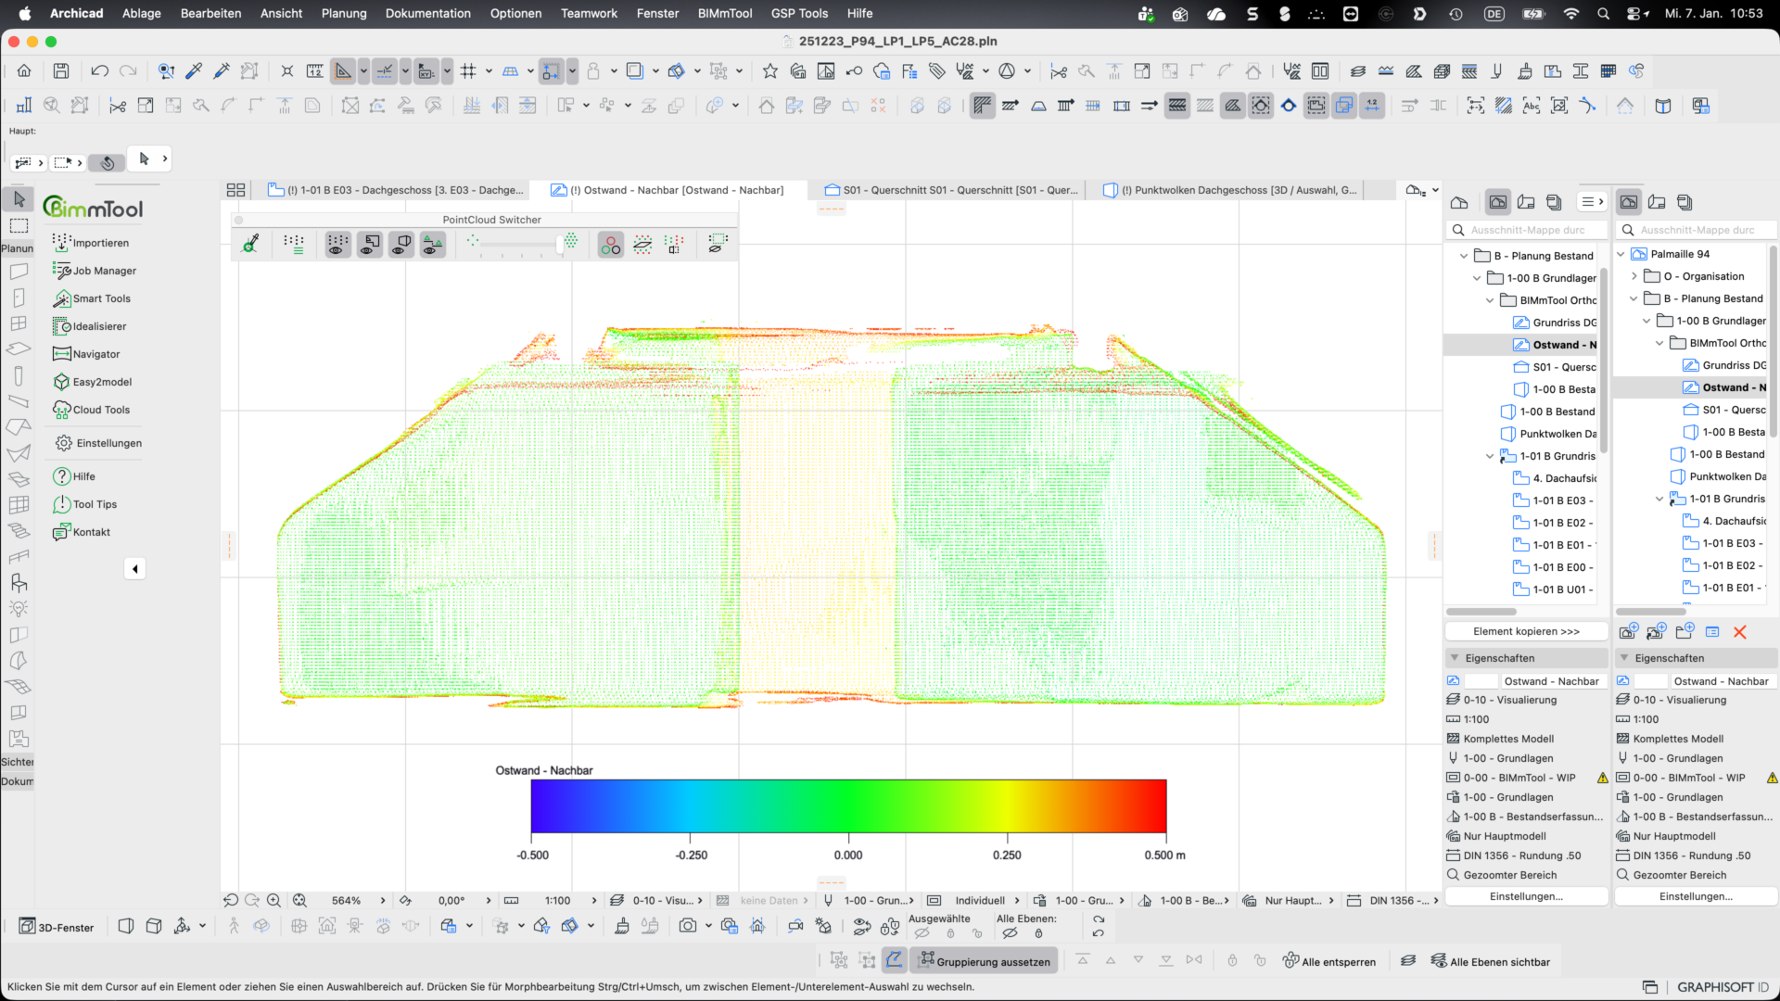Toggle point cloud visibility in 3D
This screenshot has height=1001, width=1780.
[401, 245]
